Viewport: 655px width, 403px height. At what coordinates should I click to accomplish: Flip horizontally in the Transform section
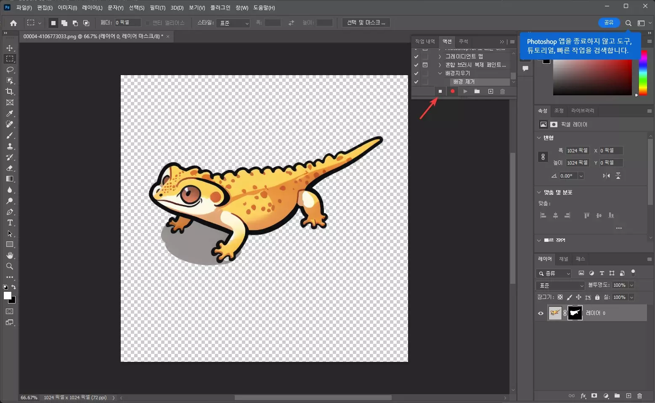coord(606,175)
